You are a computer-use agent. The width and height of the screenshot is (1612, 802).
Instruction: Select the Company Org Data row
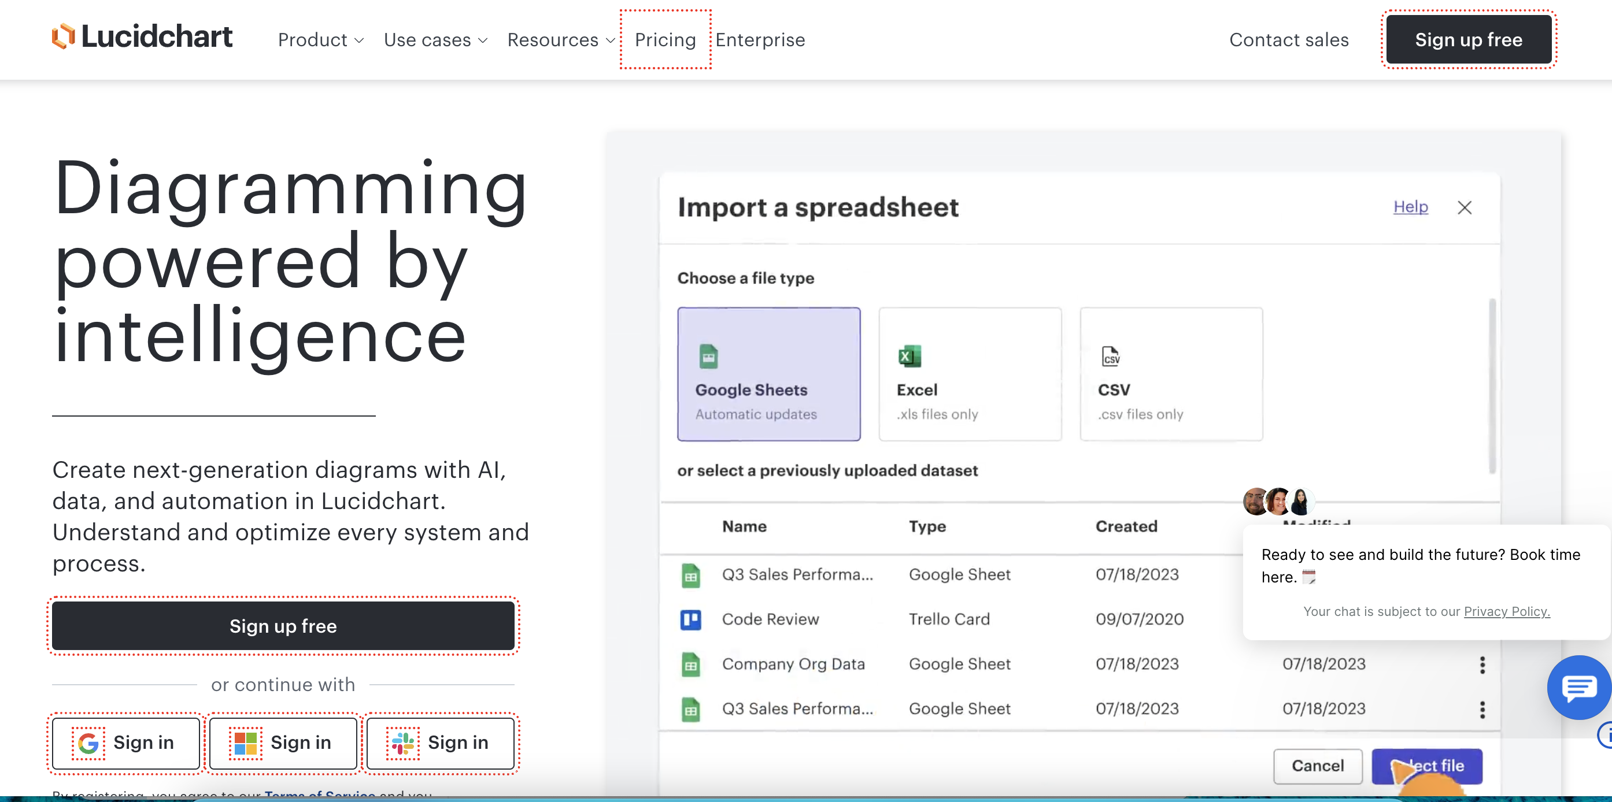[1079, 664]
